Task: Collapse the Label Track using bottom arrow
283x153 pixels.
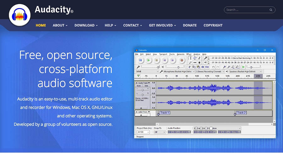Action: point(141,115)
